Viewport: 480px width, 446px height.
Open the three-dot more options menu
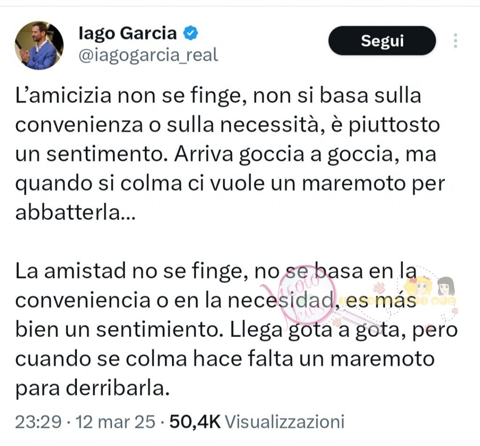pyautogui.click(x=455, y=41)
